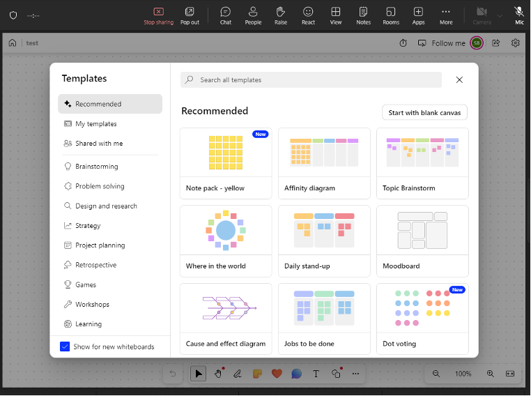Select the Brainstorming template category
This screenshot has width=531, height=396.
[x=96, y=167]
